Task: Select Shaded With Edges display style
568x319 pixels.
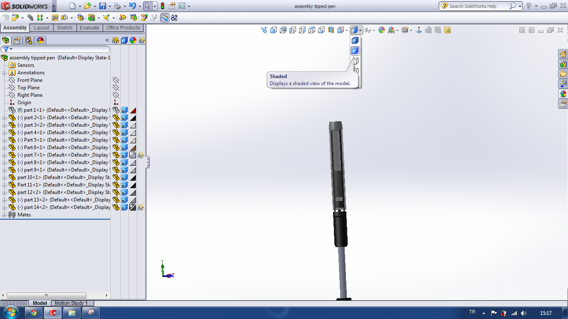Action: [355, 40]
